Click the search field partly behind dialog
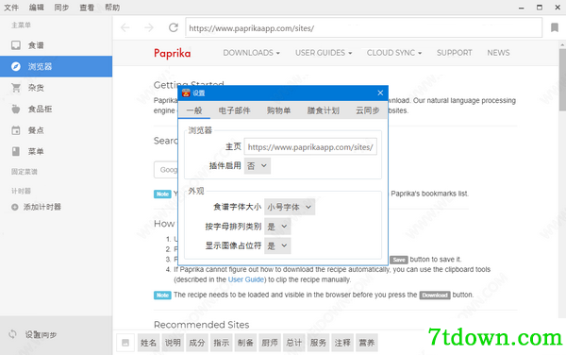566x355 pixels. (166, 170)
